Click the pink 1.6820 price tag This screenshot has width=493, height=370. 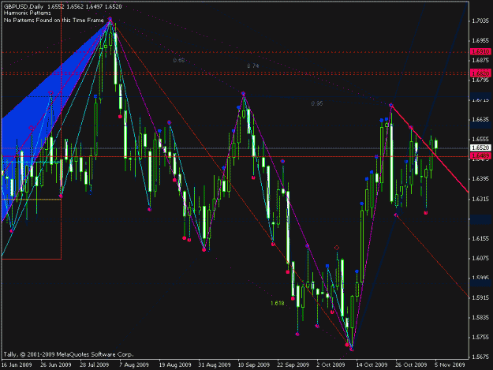pyautogui.click(x=480, y=73)
